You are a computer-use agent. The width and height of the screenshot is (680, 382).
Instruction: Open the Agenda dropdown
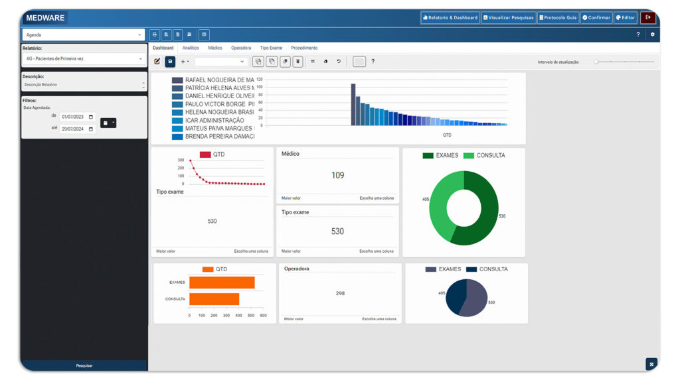(83, 34)
